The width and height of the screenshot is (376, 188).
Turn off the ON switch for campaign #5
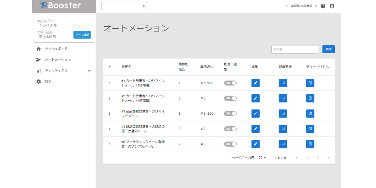230,144
